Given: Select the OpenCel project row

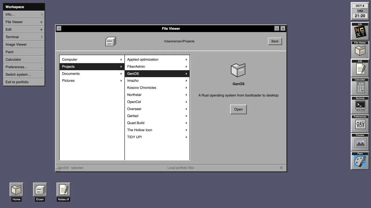Looking at the screenshot, I should pos(157,102).
